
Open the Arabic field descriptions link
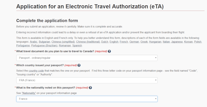point(33,42)
